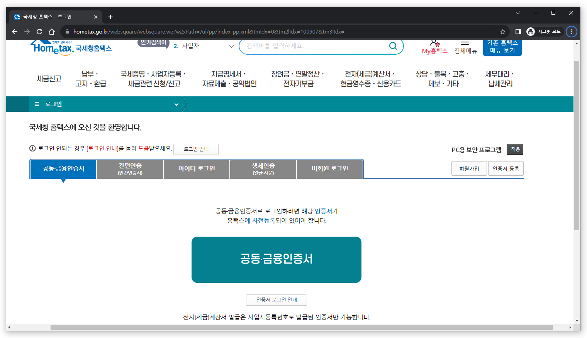Click 사전등록 link in description
This screenshot has height=338, width=587.
click(x=263, y=220)
